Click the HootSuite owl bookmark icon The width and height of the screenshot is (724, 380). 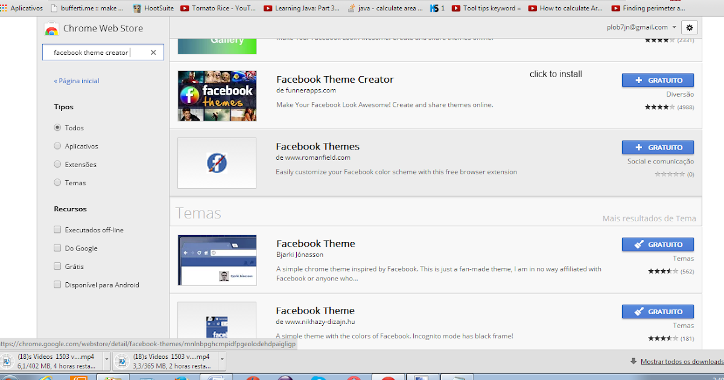pyautogui.click(x=137, y=8)
